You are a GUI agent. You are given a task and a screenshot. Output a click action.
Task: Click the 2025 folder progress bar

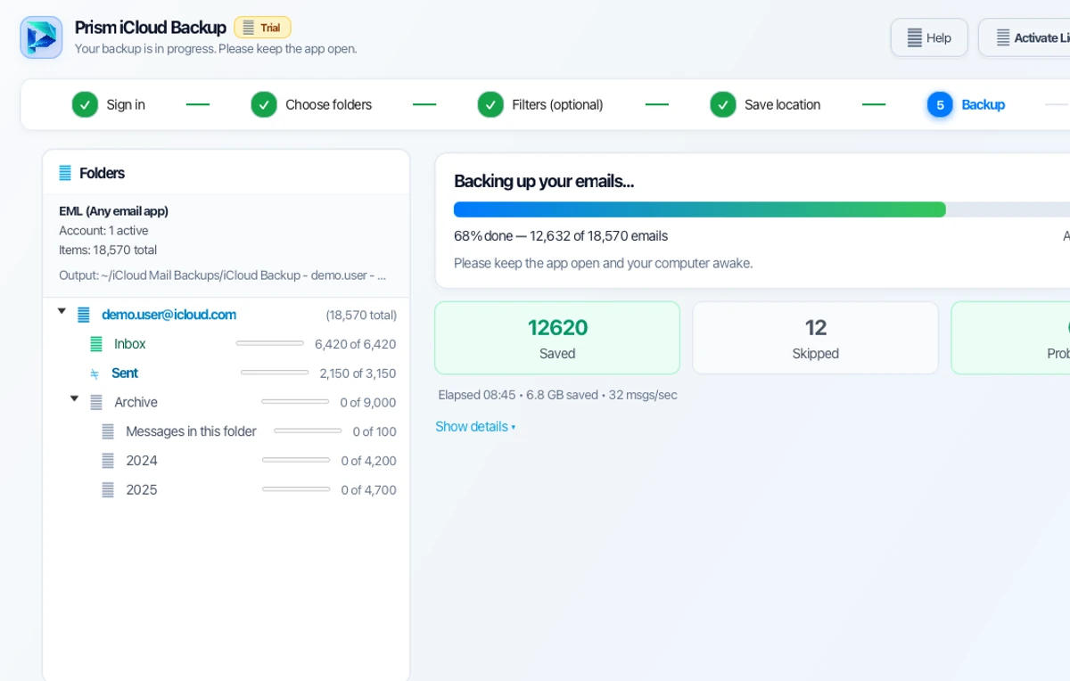[296, 489]
